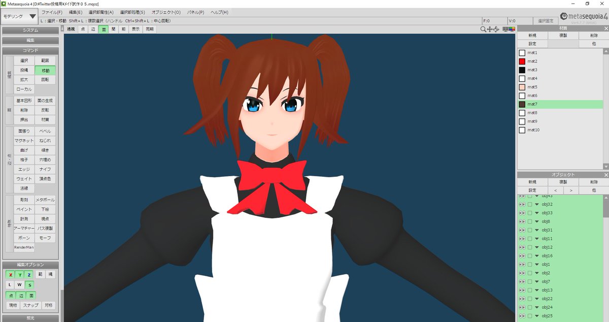The height and width of the screenshot is (322, 609).
Task: Select the 回転 rotate command
Action: (x=46, y=80)
